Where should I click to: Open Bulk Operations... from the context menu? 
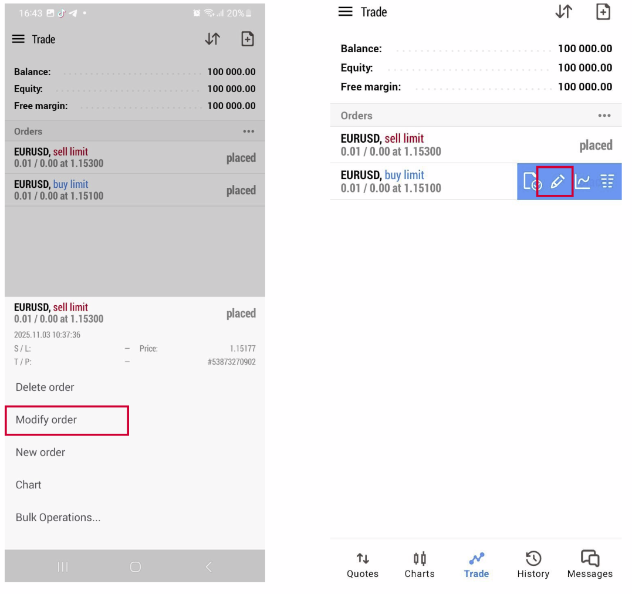(58, 518)
